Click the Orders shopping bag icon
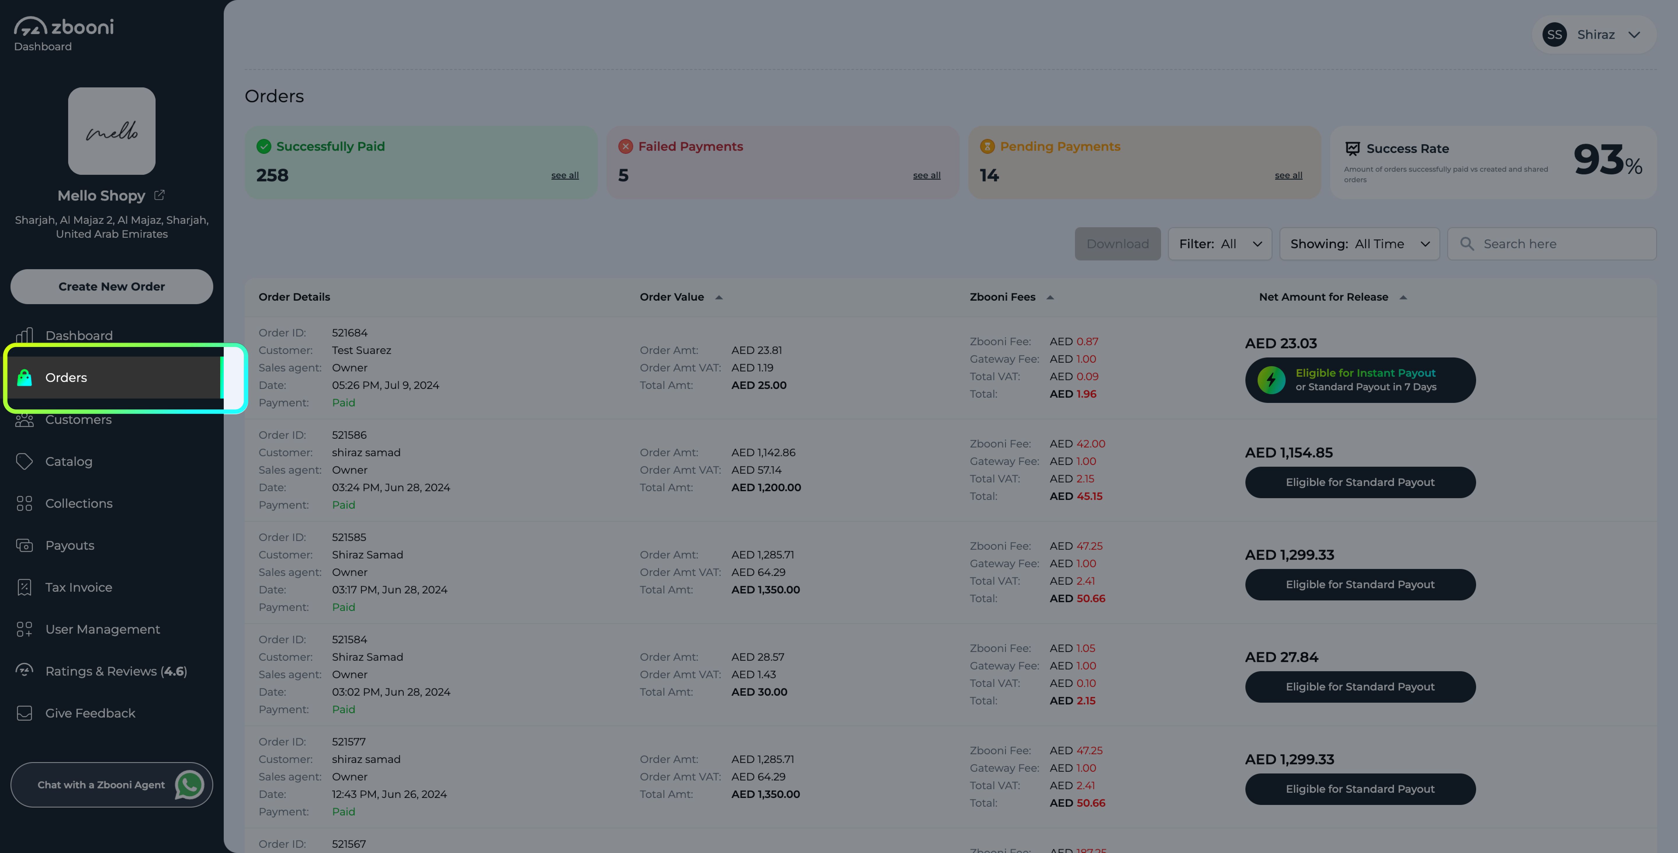The width and height of the screenshot is (1678, 853). pos(24,377)
